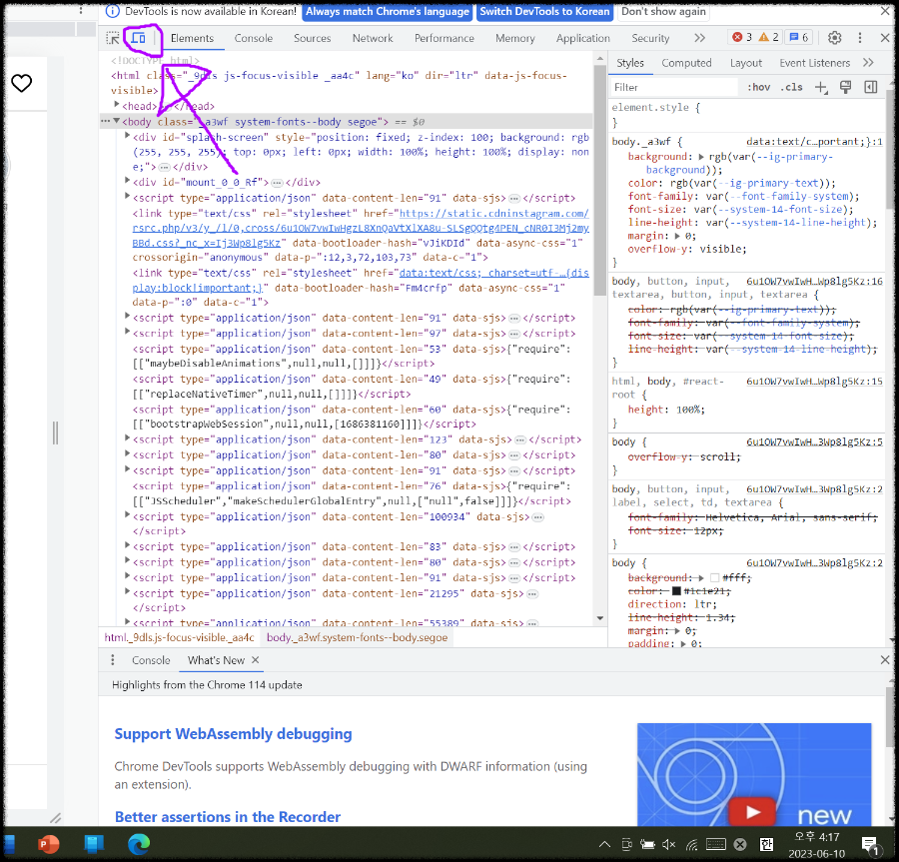Switch to the drawer Console tab
This screenshot has height=862, width=899.
click(x=151, y=660)
